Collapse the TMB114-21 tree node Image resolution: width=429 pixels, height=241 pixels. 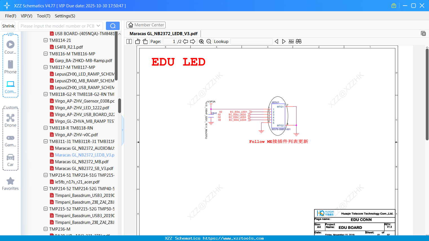point(46,40)
